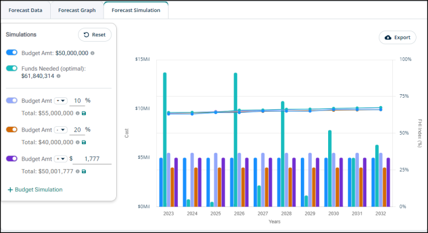The height and width of the screenshot is (233, 428).
Task: Open the plus/minus dropdown for the 10% simulation
Action: (x=61, y=101)
